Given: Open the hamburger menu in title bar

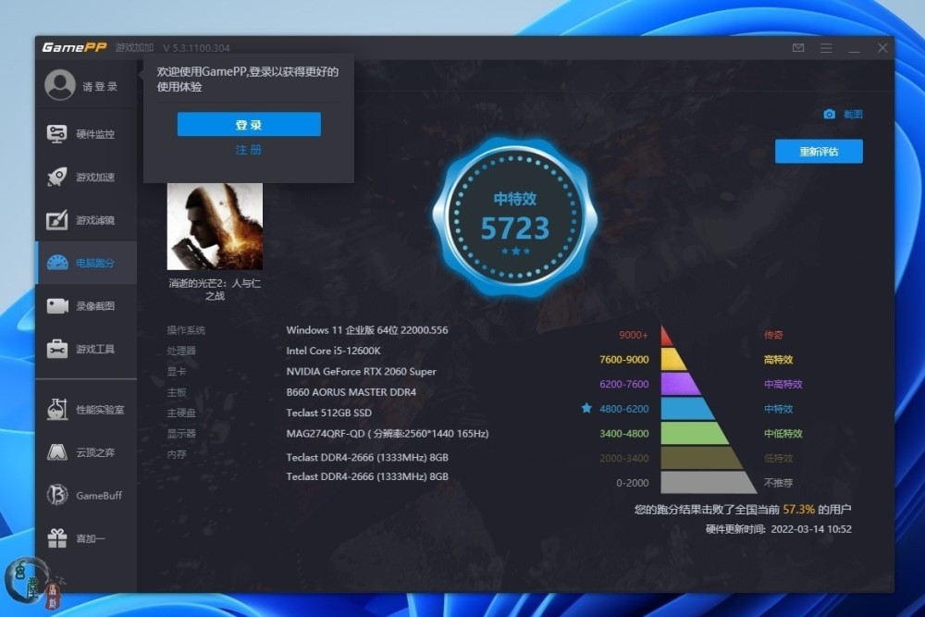Looking at the screenshot, I should tap(826, 48).
